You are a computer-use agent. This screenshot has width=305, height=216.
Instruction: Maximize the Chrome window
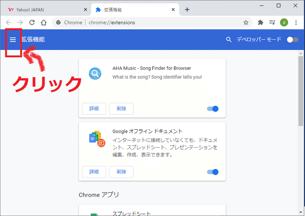279,6
